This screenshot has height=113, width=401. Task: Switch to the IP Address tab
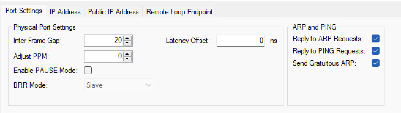pos(65,12)
